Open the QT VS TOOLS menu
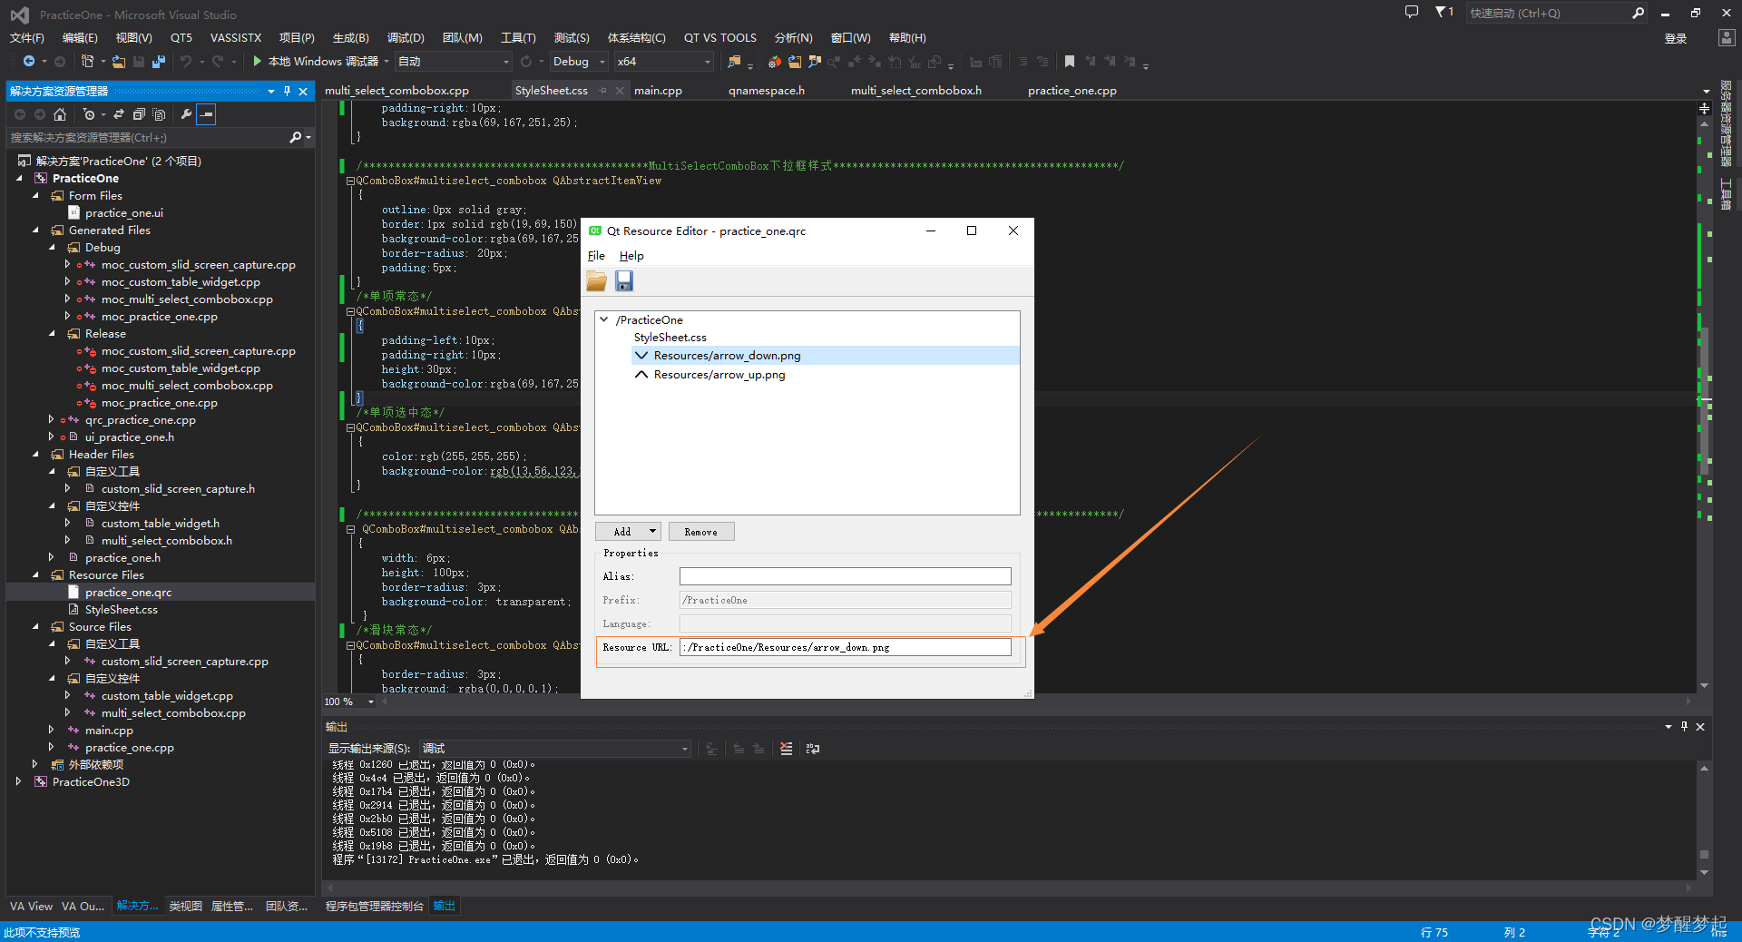Screen dimensions: 1742x942 pos(720,38)
